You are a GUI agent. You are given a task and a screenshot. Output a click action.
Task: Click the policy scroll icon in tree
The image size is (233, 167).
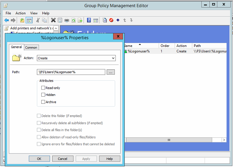tap(6, 28)
